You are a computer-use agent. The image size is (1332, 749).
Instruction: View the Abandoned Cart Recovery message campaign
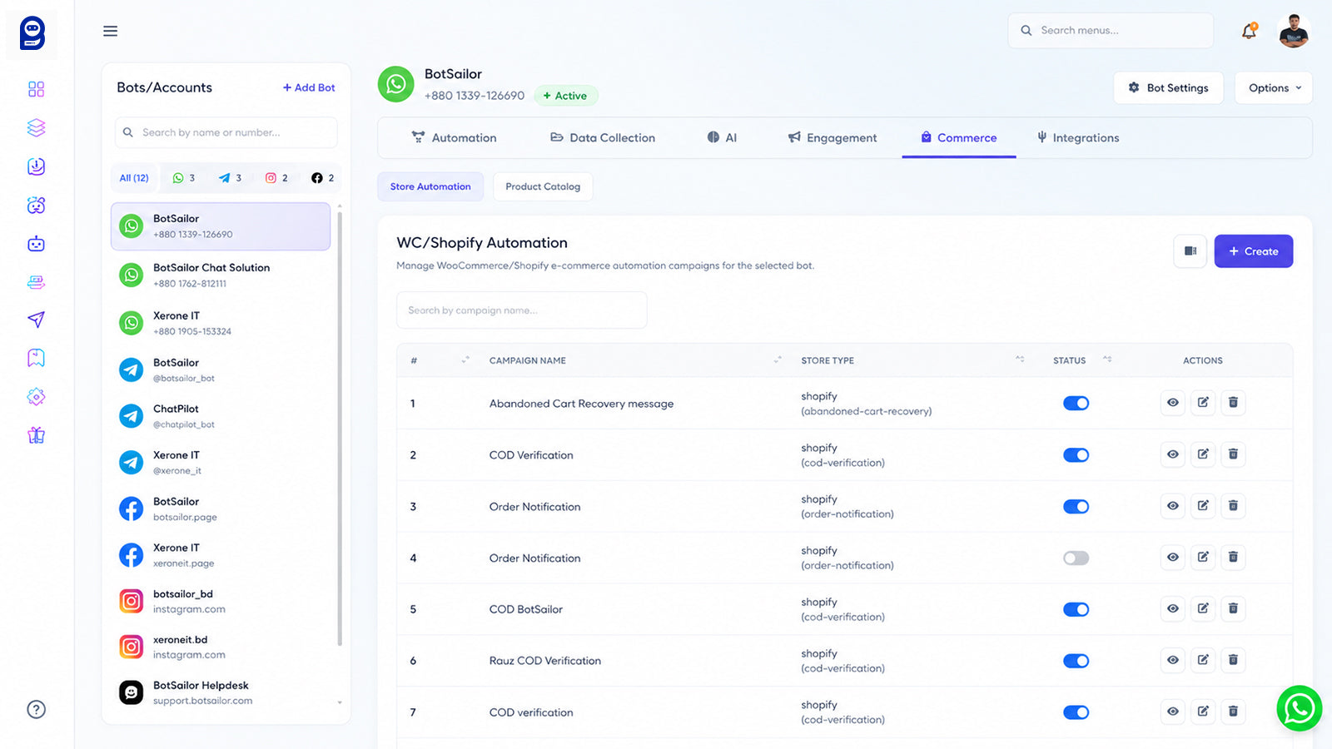click(x=1172, y=403)
